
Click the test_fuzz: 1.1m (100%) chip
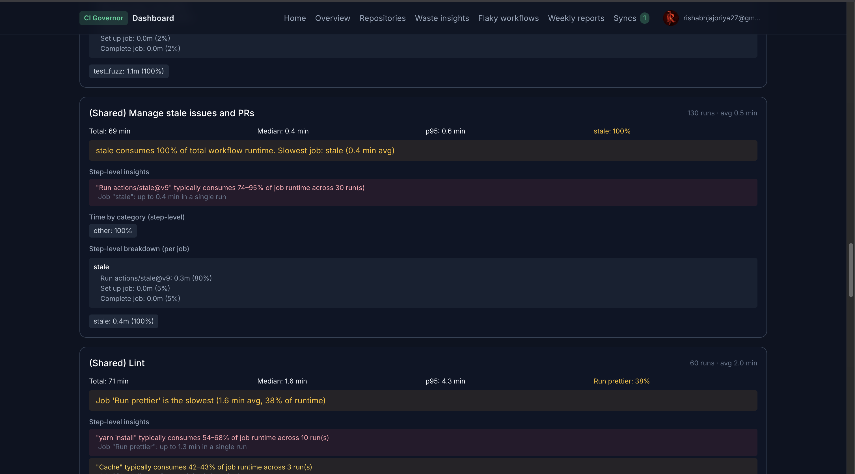(x=128, y=71)
